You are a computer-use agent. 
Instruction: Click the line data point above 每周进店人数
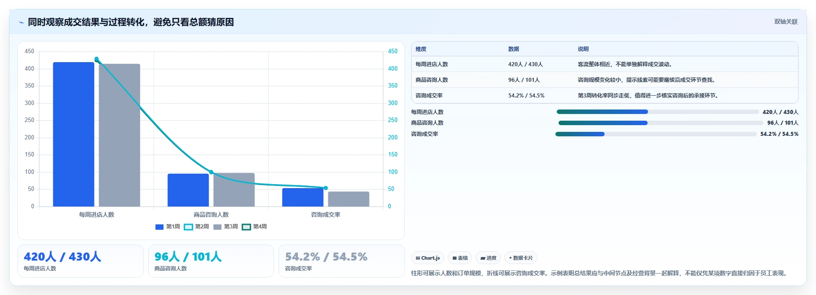tap(96, 59)
